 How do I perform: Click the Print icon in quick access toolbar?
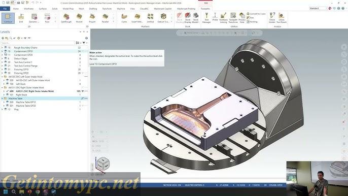point(18,3)
